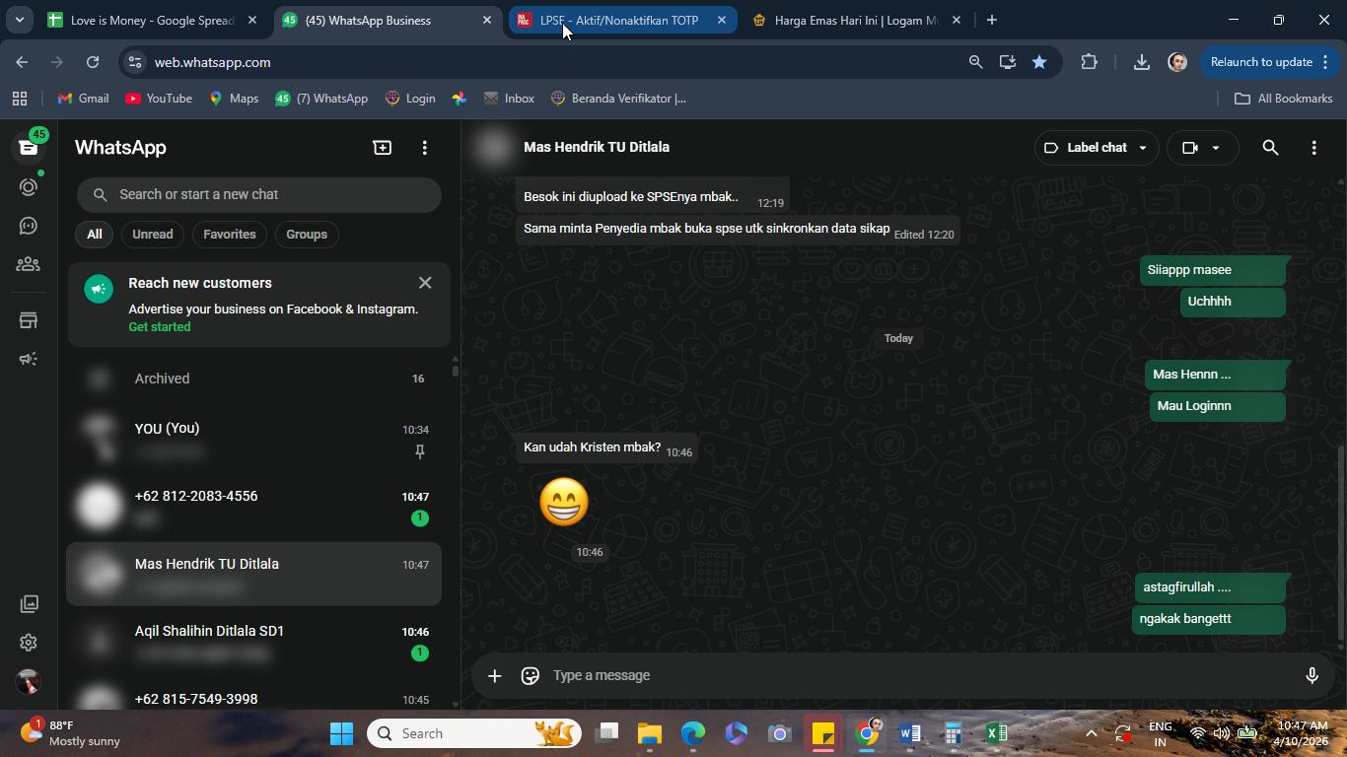Image resolution: width=1347 pixels, height=757 pixels.
Task: Open Chrome Downloads icon
Action: 1141,62
